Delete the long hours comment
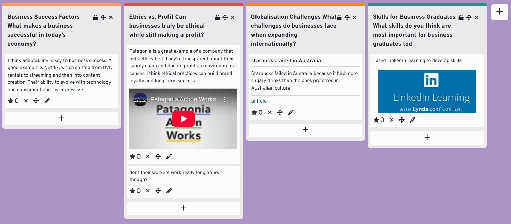Screen dimensions: 511x224 [x=147, y=190]
